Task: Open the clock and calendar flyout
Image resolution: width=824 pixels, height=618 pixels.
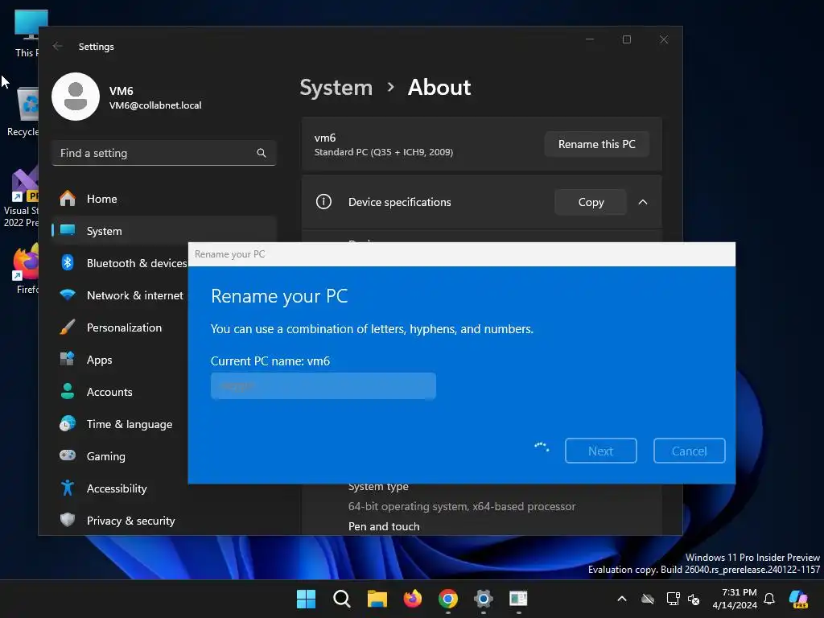Action: [x=735, y=599]
